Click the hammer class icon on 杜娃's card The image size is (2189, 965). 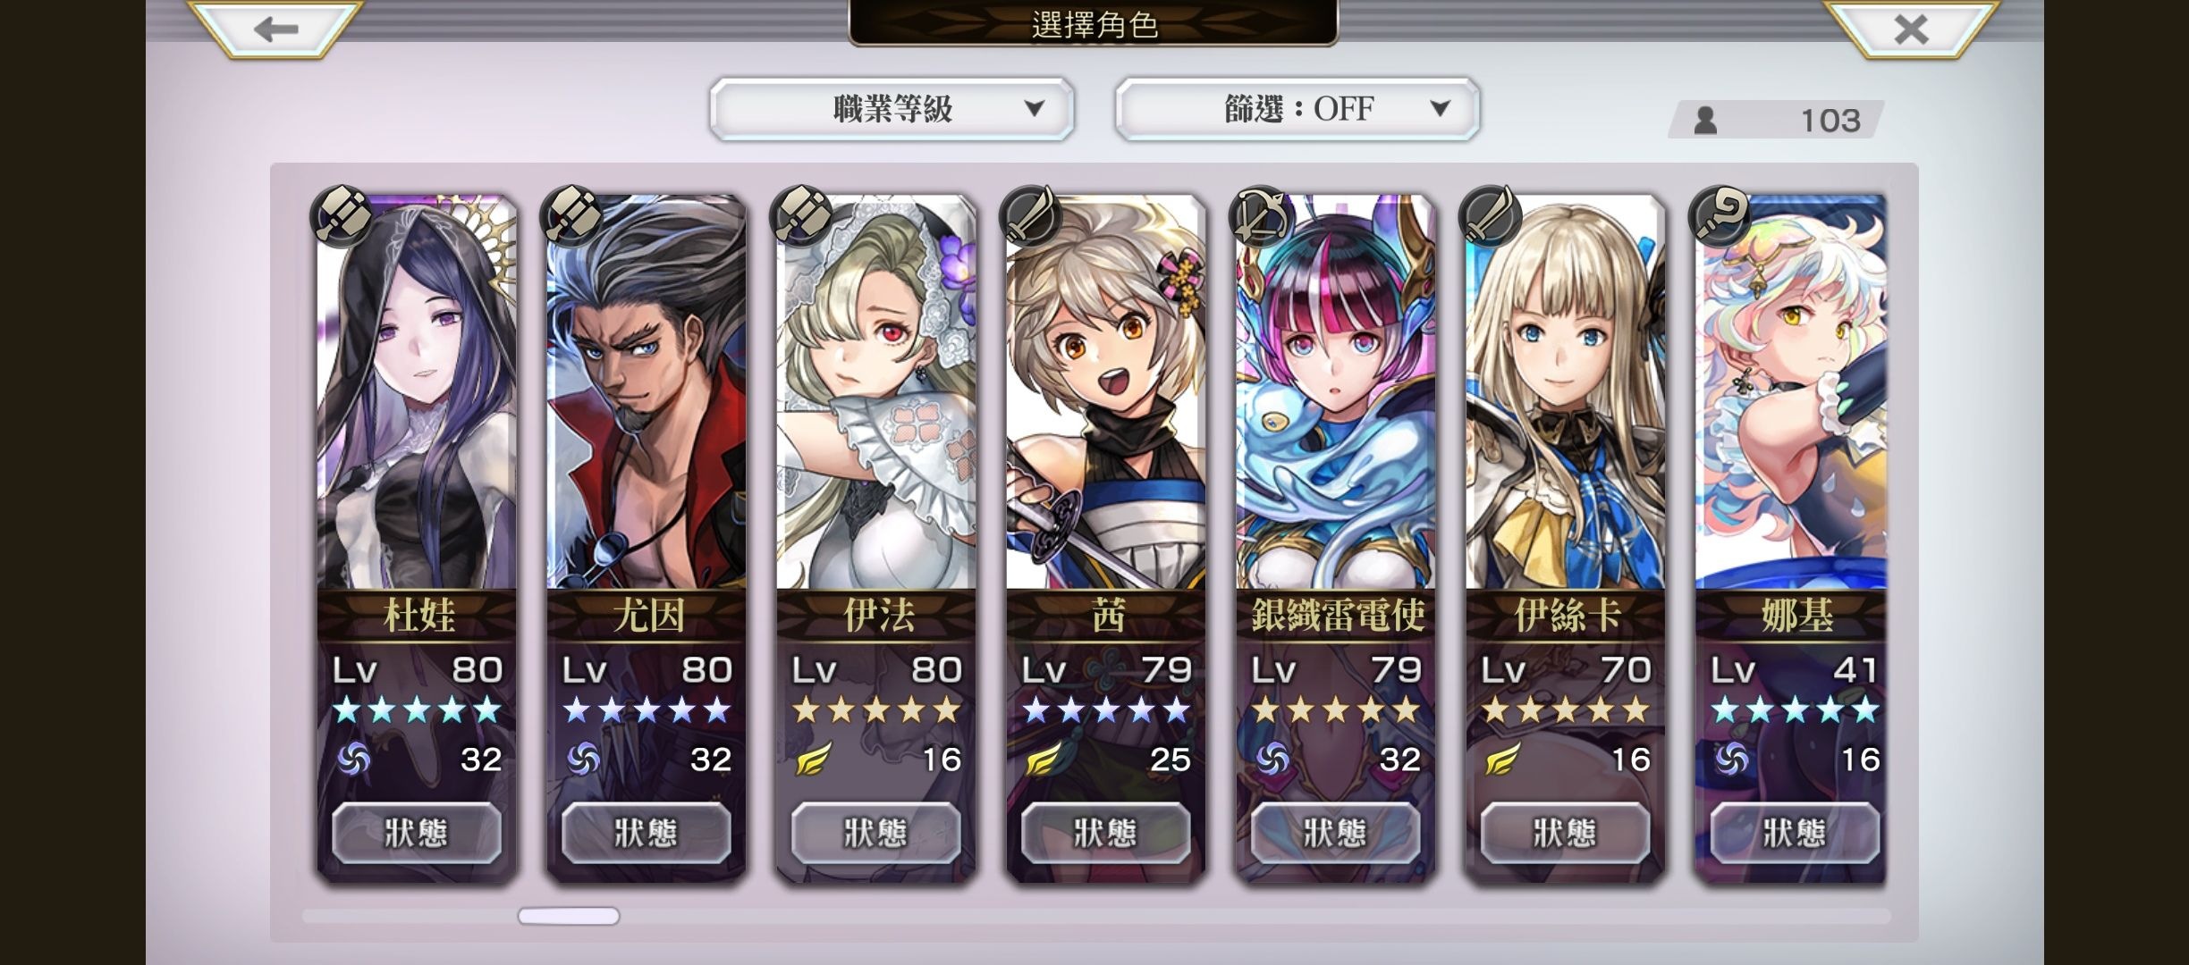tap(342, 216)
